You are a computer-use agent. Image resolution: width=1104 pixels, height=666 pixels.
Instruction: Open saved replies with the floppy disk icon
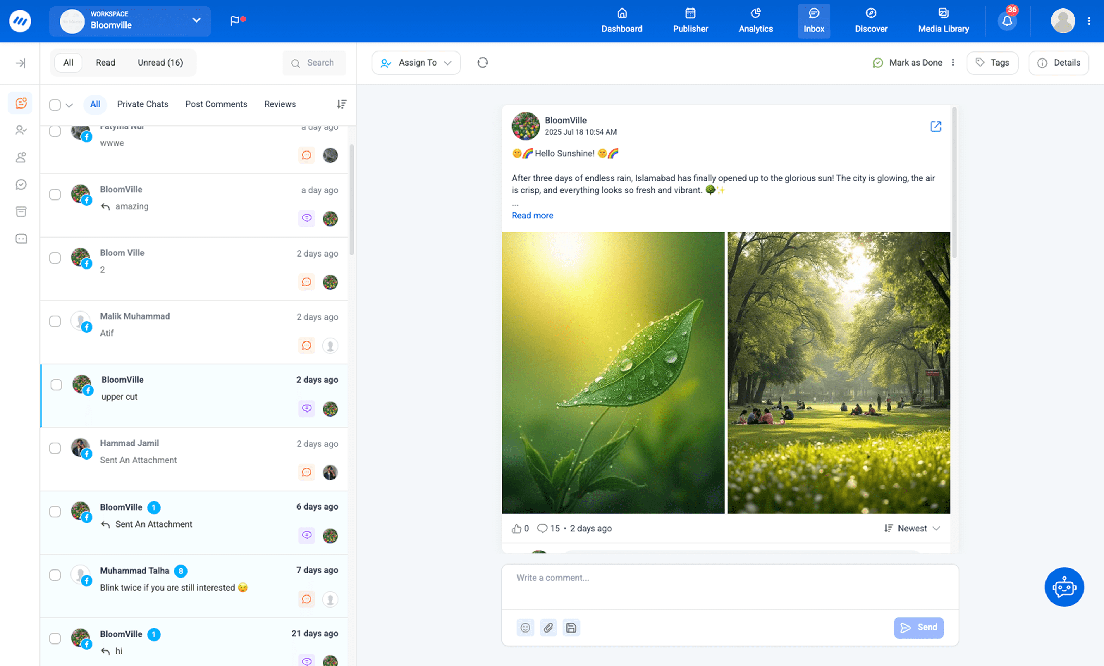[x=571, y=628]
